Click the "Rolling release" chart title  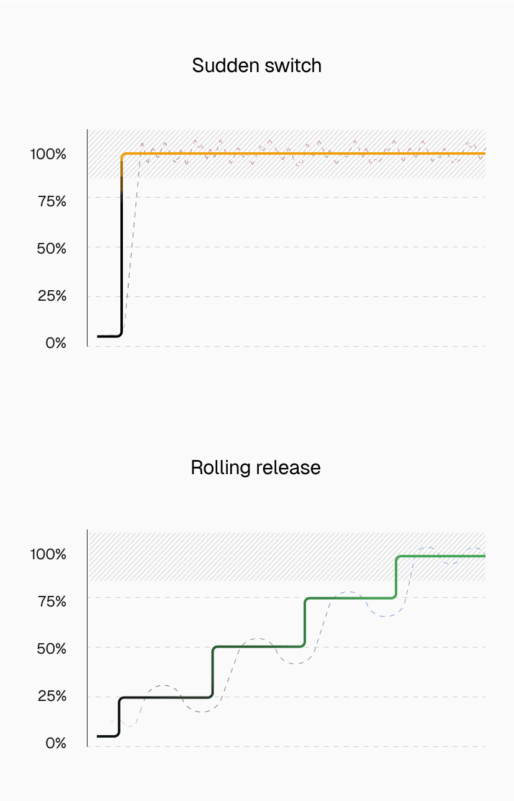256,467
